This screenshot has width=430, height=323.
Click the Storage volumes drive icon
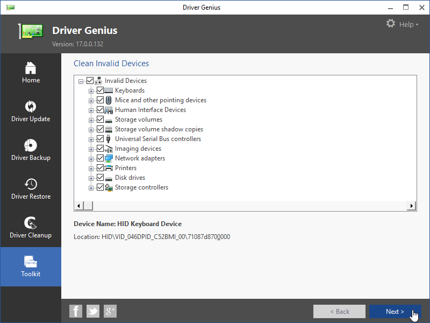(x=109, y=120)
